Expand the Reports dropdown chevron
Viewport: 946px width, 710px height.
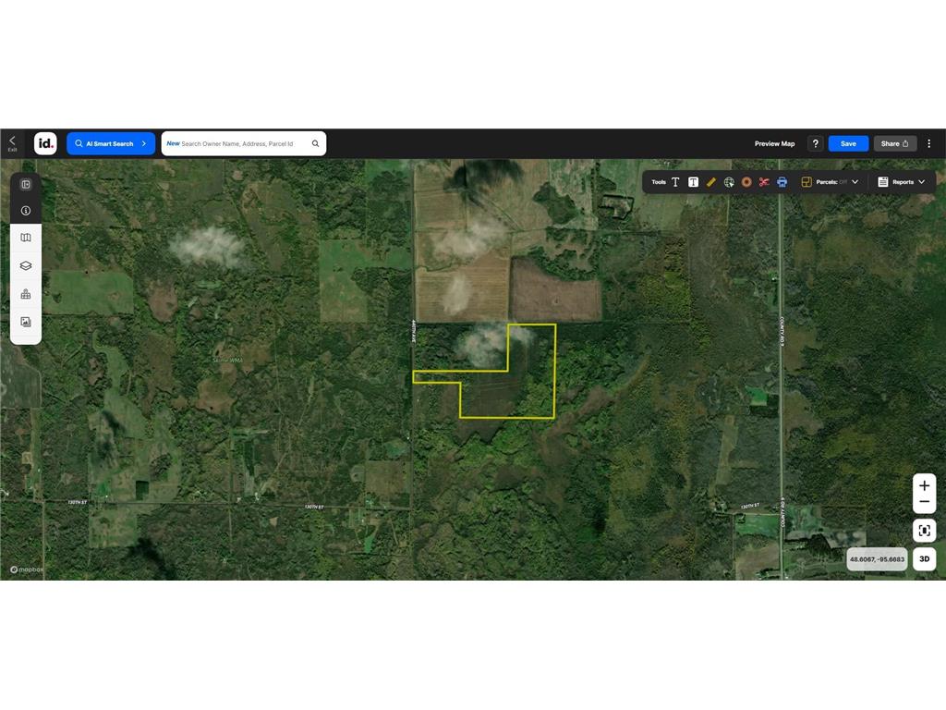click(921, 182)
